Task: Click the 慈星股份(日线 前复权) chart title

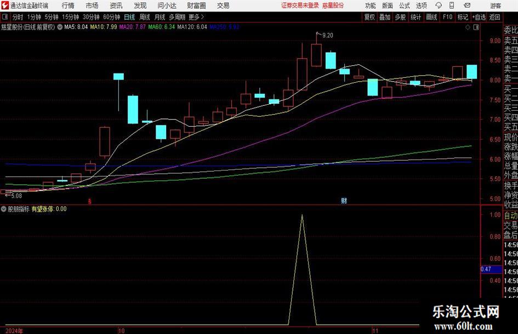Action: click(x=28, y=27)
